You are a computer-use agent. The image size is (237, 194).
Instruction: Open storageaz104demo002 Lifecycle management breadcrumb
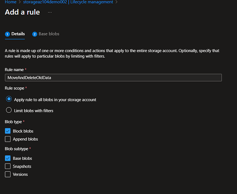(x=68, y=2)
